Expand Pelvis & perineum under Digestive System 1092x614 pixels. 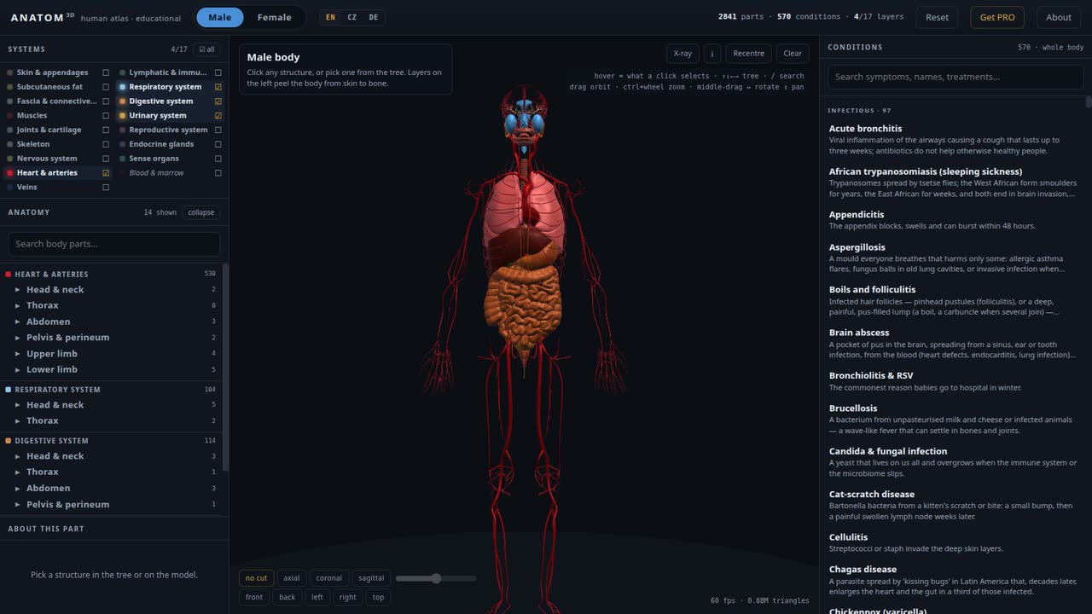[x=18, y=505]
